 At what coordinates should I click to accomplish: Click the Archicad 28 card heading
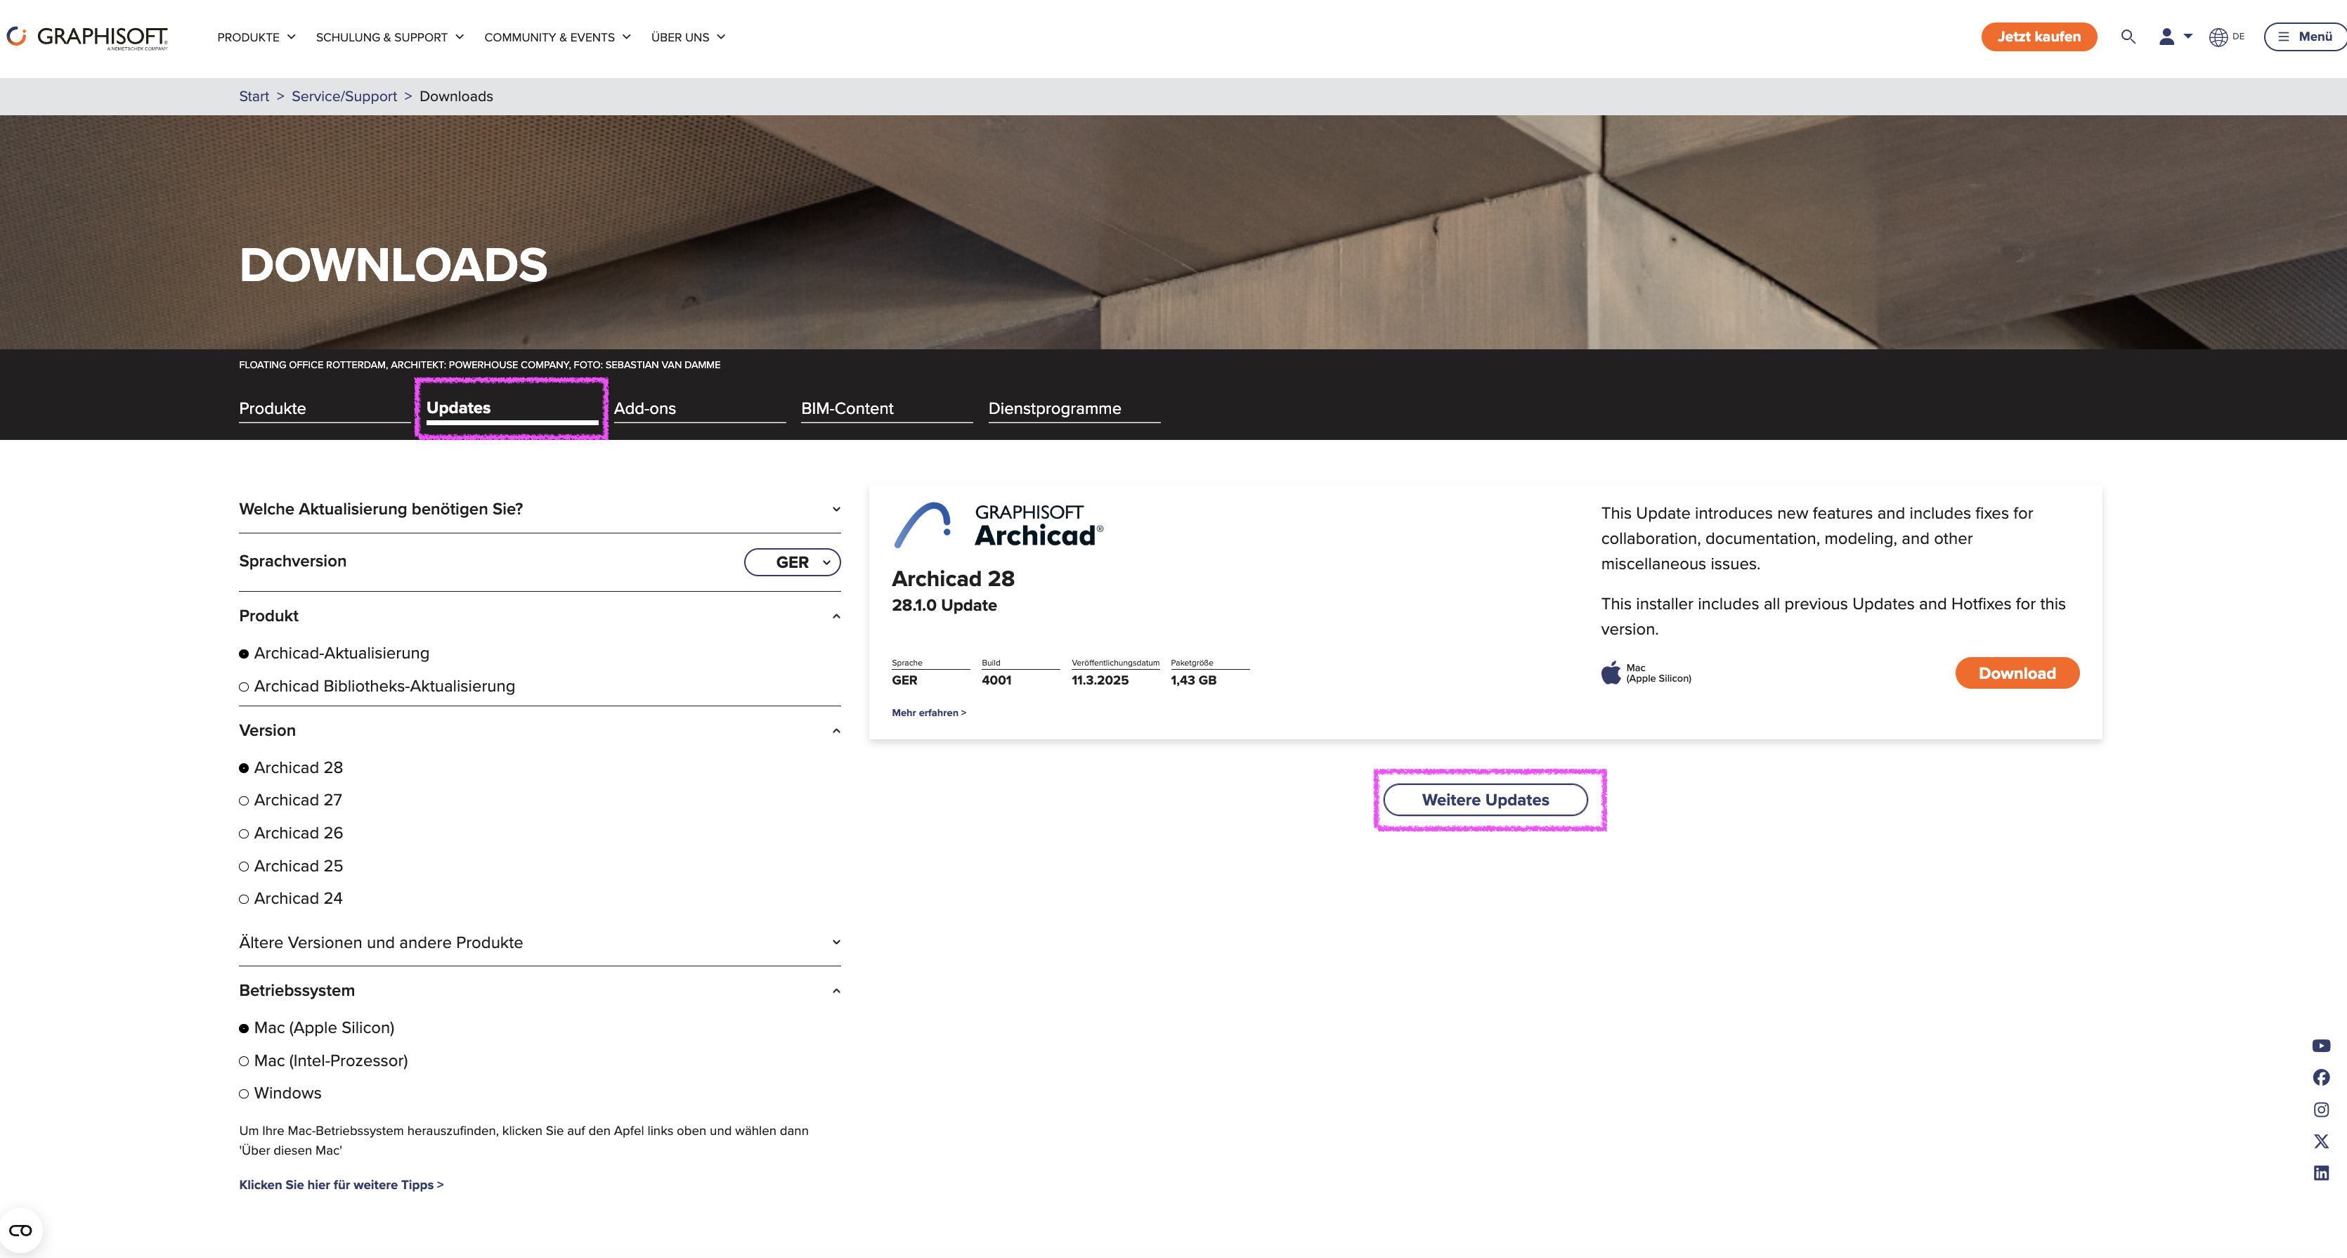coord(953,579)
